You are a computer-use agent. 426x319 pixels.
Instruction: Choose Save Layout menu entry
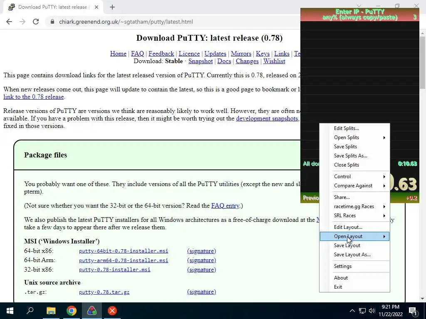point(354,245)
